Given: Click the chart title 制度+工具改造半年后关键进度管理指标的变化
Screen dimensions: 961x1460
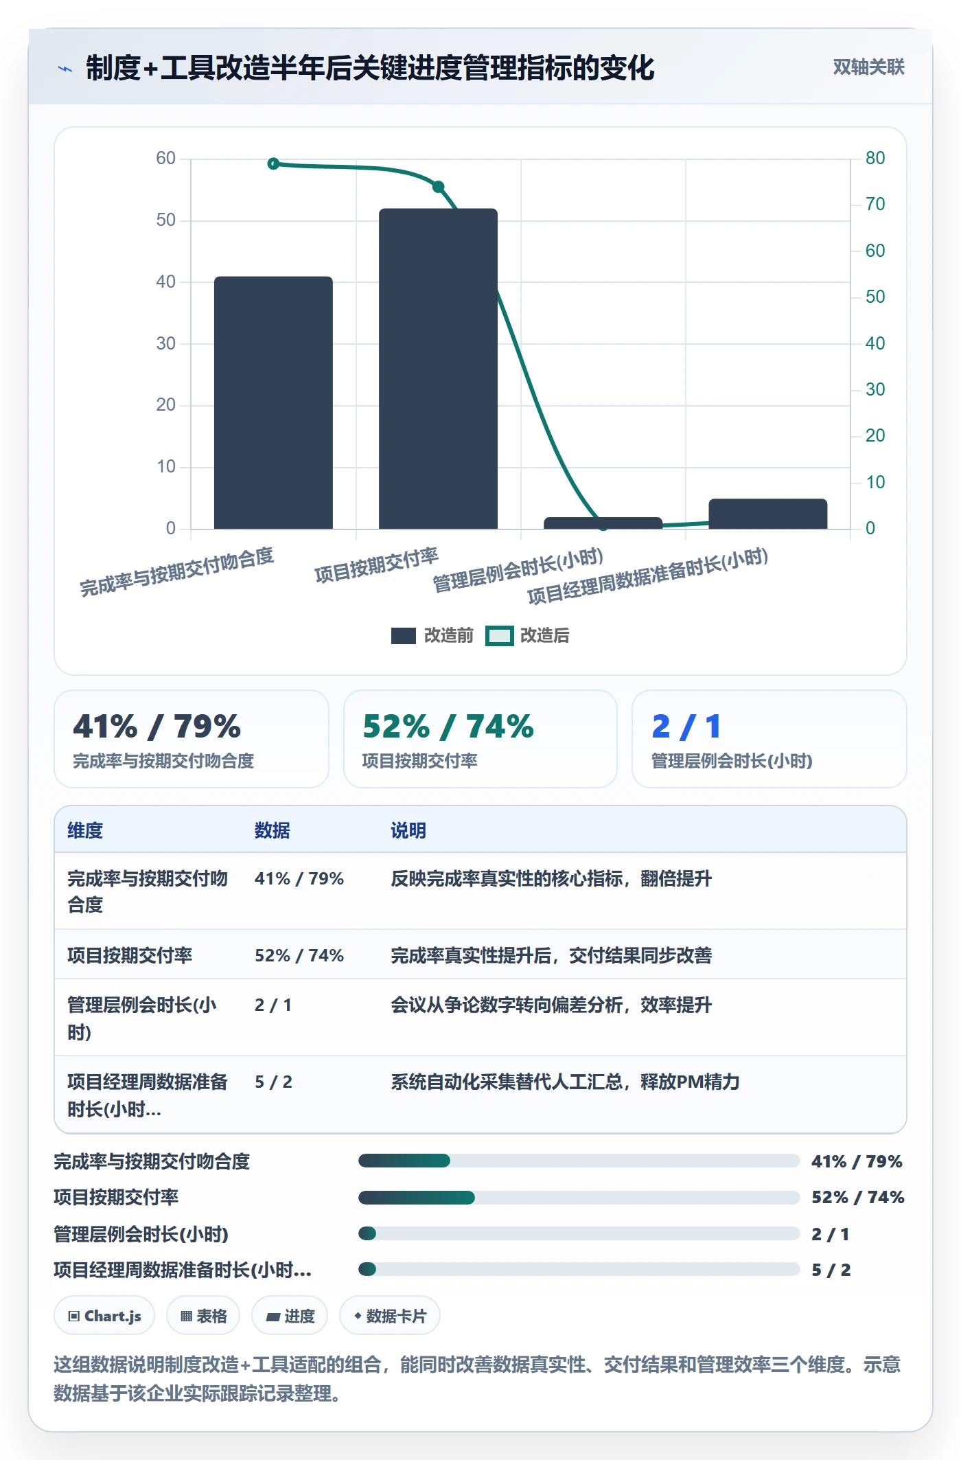Looking at the screenshot, I should (x=370, y=68).
